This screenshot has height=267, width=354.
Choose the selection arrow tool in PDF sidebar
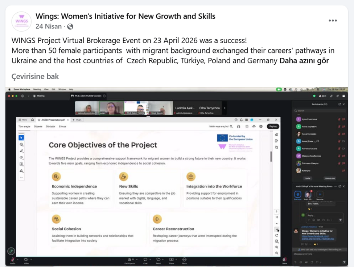pyautogui.click(x=21, y=137)
